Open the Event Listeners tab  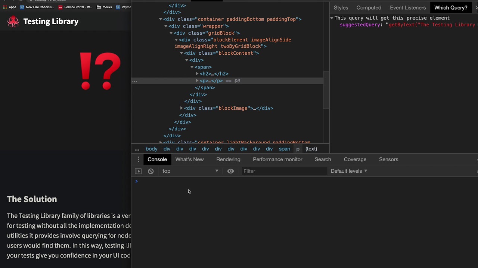[x=408, y=7]
